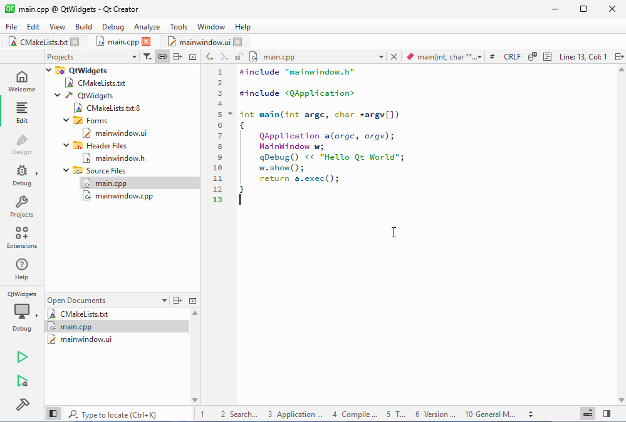626x422 pixels.
Task: Open the Compile Output pane
Action: [355, 414]
